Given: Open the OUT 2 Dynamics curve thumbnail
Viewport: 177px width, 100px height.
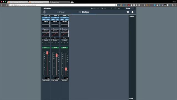Looking at the screenshot, I should 55,34.
